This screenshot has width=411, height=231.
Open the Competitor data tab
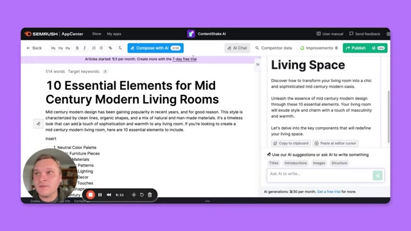[x=274, y=48]
